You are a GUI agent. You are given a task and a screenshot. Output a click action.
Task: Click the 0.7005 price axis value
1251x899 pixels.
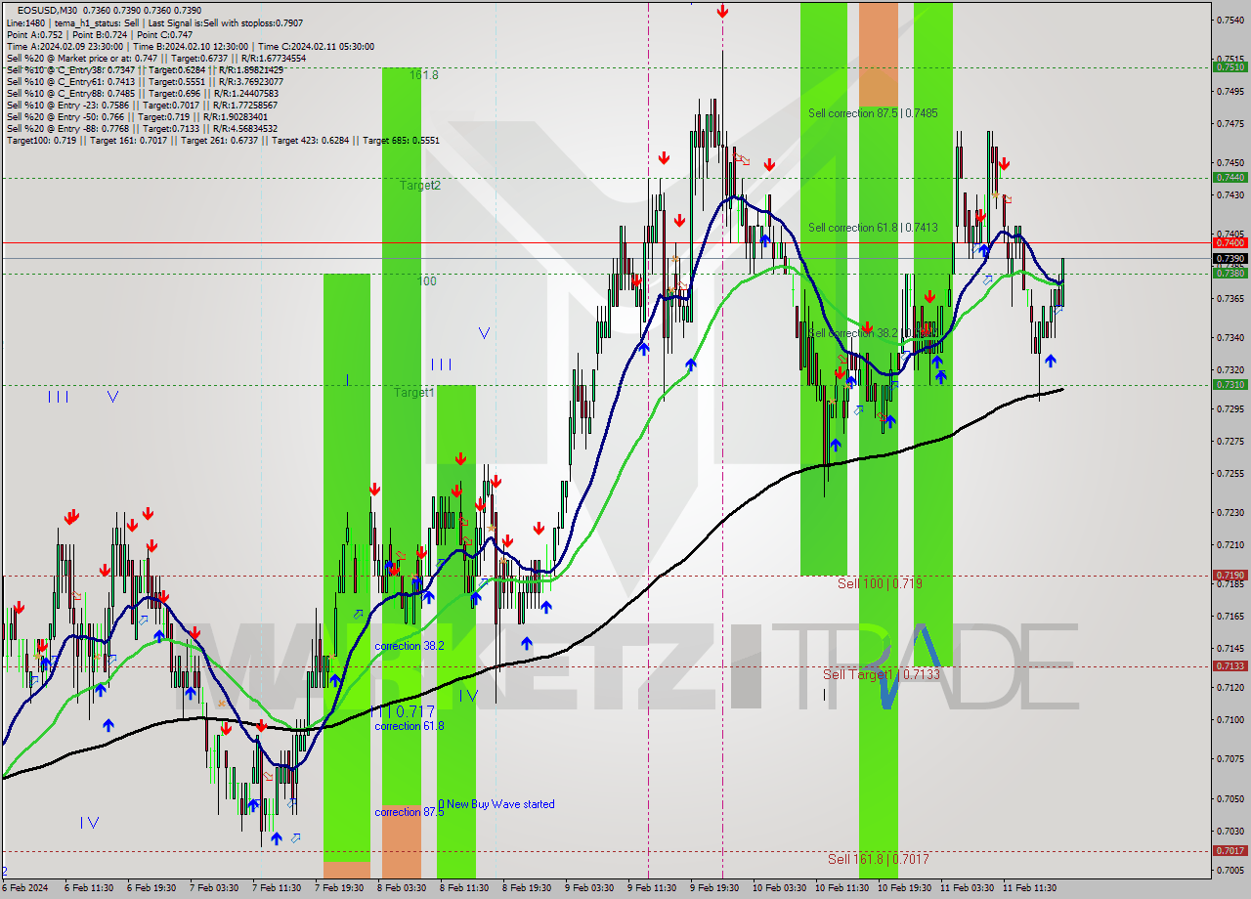click(1229, 870)
